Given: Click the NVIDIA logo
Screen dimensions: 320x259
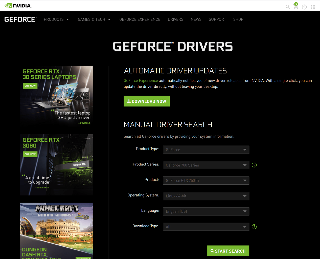Looking at the screenshot, I should pos(18,6).
